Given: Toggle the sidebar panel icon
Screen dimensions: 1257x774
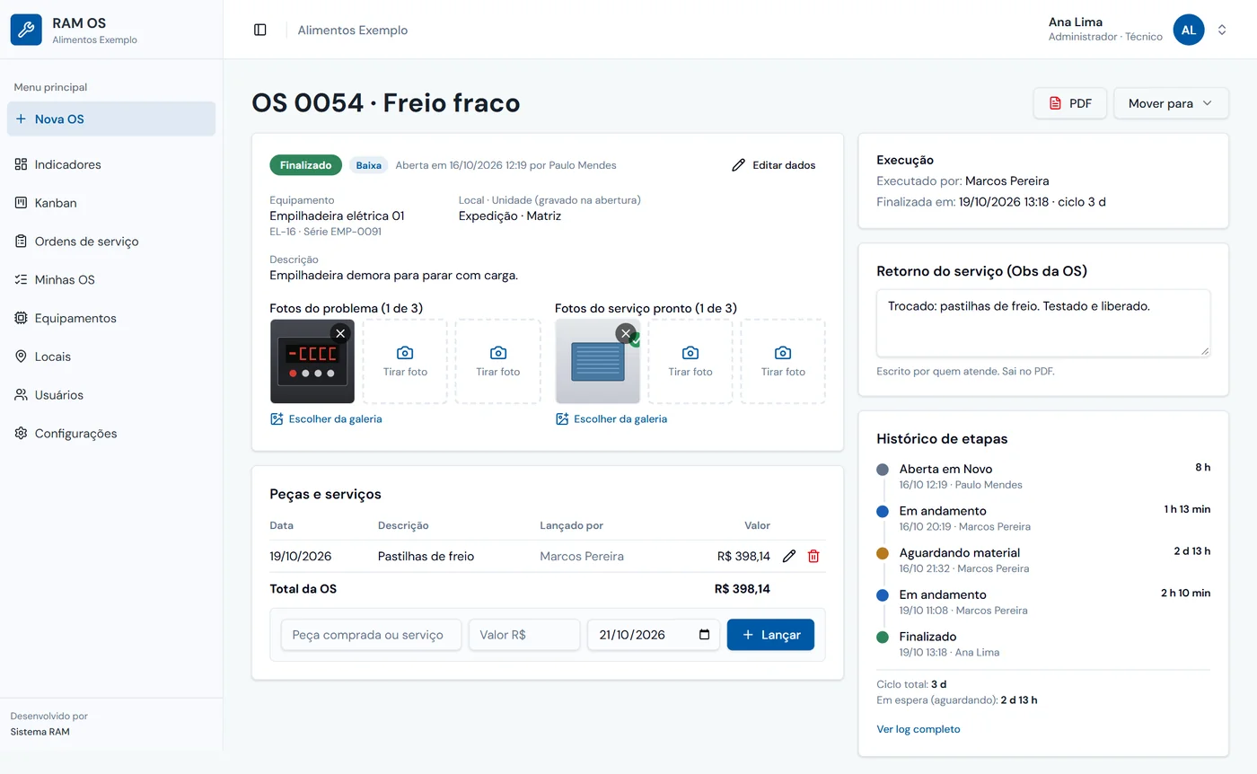Looking at the screenshot, I should click(260, 30).
